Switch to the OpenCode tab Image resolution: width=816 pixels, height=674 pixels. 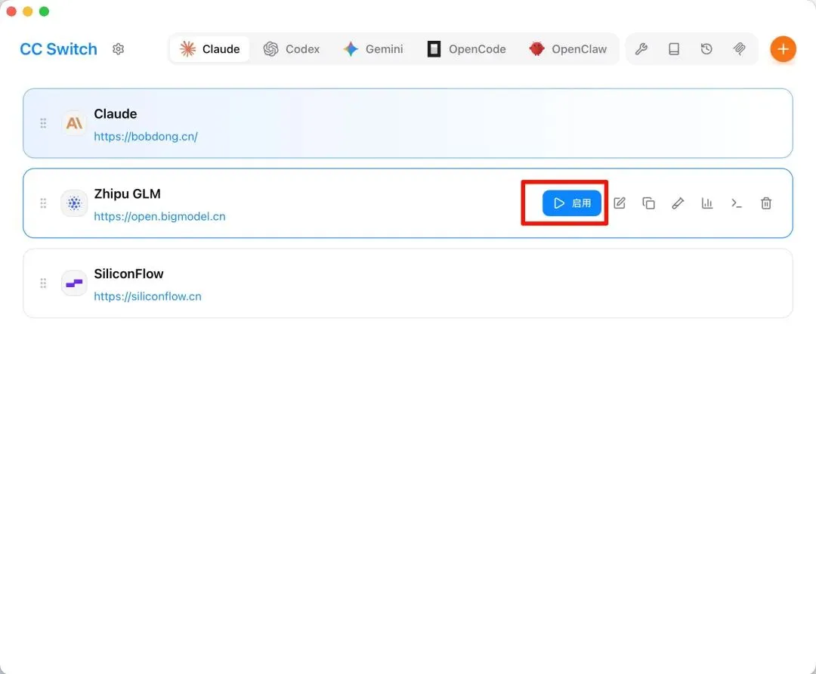(467, 49)
